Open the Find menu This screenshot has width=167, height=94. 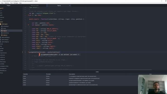(x=11, y=3)
